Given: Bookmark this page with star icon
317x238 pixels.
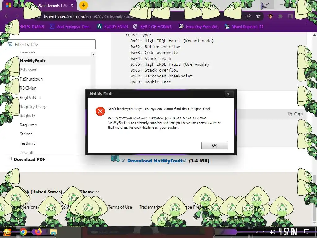Looking at the screenshot, I should tap(258, 16).
